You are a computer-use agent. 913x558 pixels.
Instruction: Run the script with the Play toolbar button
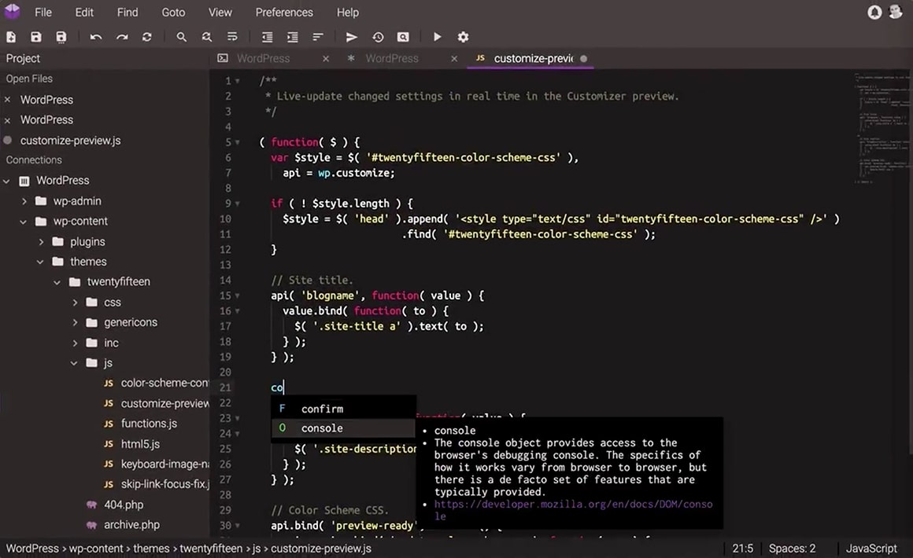coord(437,37)
